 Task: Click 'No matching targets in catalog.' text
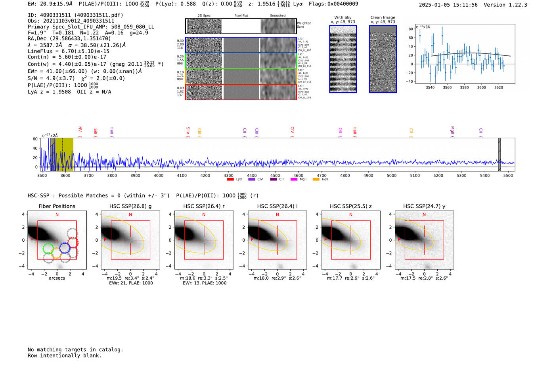pos(75,350)
